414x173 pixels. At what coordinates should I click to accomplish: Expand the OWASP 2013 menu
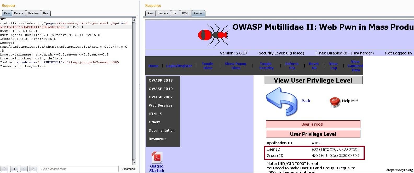pos(161,80)
